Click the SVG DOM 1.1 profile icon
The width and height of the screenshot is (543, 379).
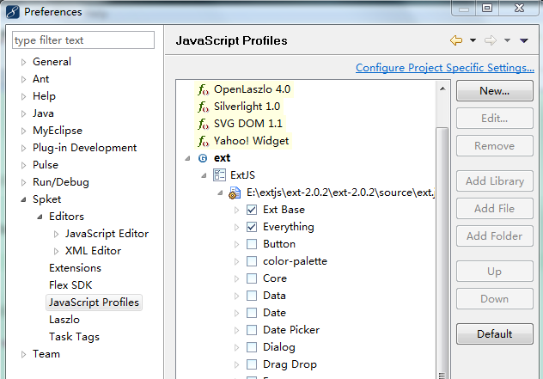point(204,124)
